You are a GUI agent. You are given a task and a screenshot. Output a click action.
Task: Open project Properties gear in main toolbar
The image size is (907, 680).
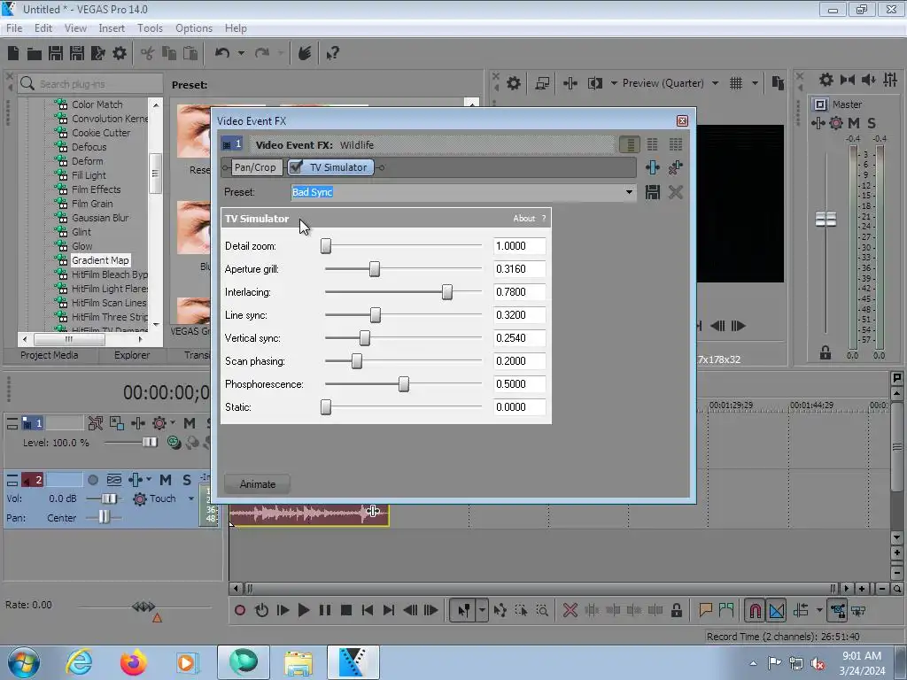120,53
